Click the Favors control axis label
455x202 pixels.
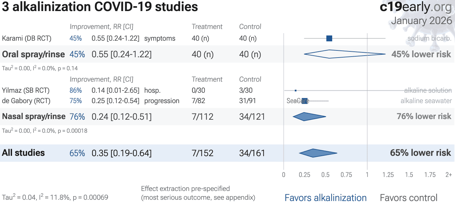(409, 197)
